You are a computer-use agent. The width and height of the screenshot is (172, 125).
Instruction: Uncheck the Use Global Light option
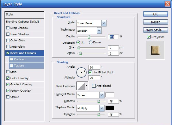pyautogui.click(x=90, y=72)
